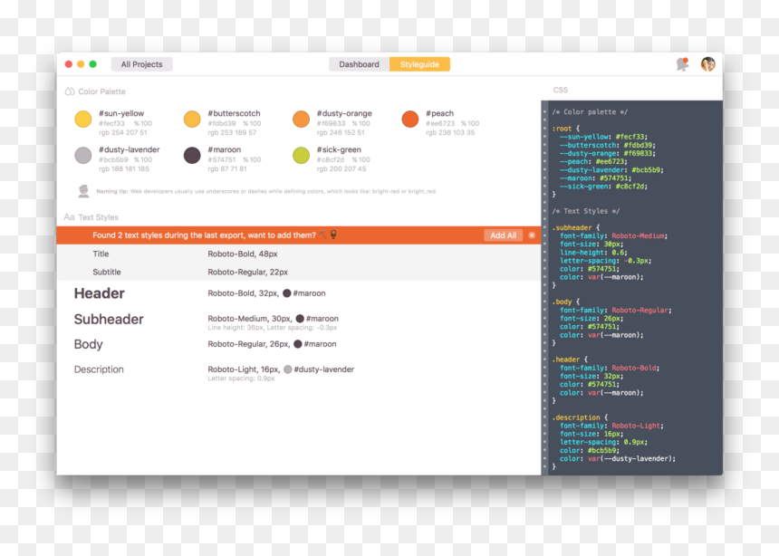The width and height of the screenshot is (779, 556).
Task: Click maroon dot in Body row
Action: pyautogui.click(x=298, y=344)
